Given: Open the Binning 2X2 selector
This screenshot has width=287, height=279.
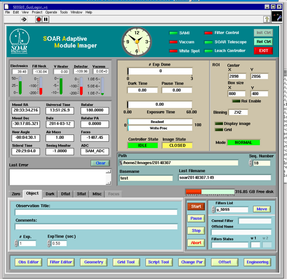Looking at the screenshot, I should point(238,112).
